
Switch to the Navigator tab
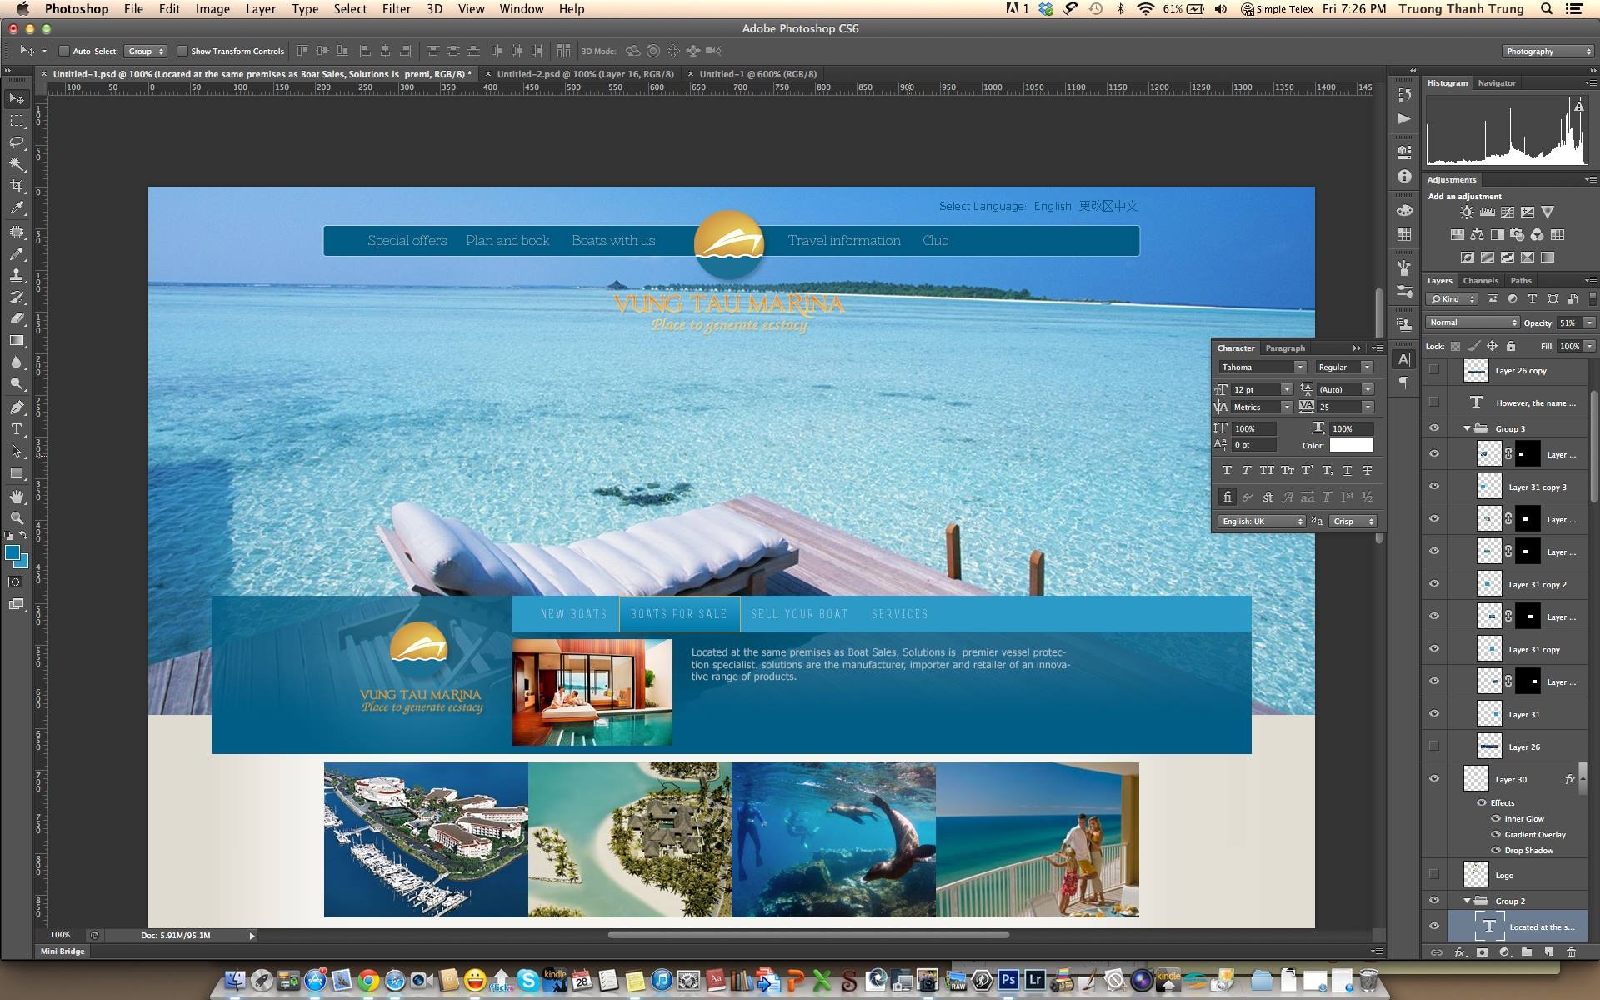click(x=1497, y=83)
